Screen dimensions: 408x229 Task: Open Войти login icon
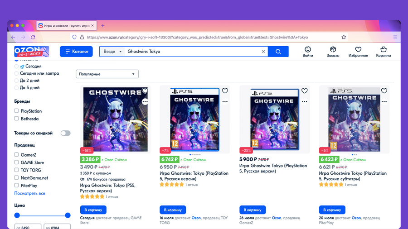pos(308,52)
